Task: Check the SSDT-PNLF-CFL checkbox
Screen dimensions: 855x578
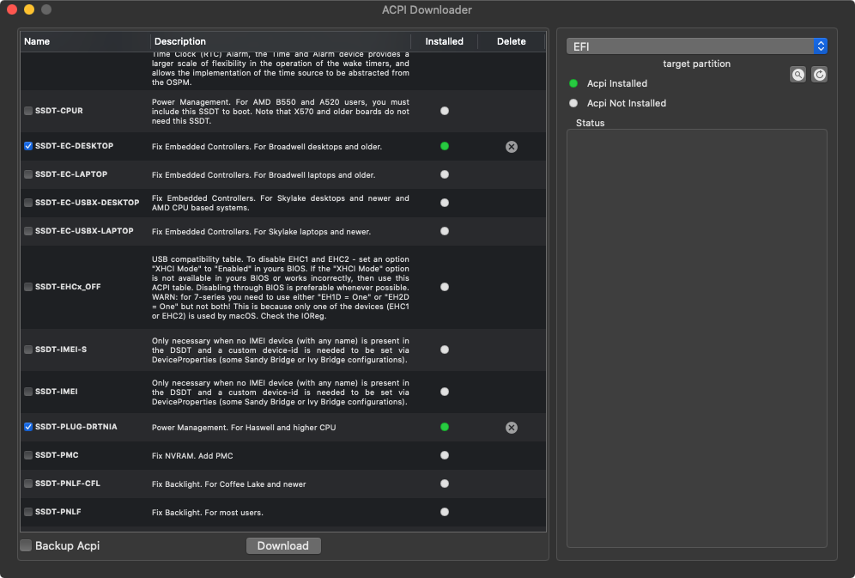Action: click(x=28, y=484)
